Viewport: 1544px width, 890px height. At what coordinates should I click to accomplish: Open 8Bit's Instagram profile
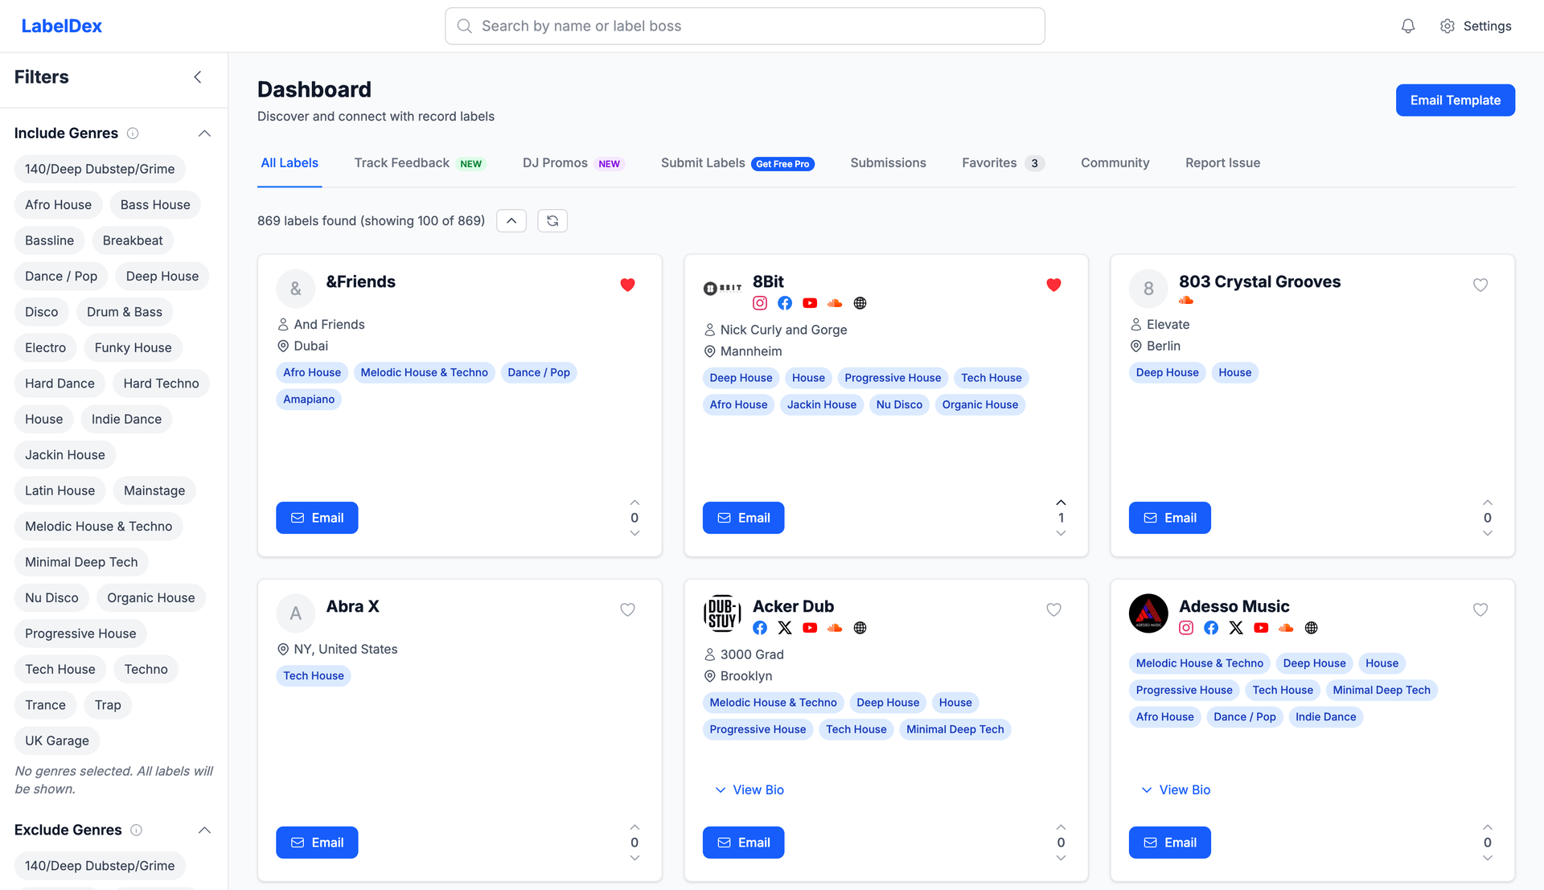[x=759, y=303]
